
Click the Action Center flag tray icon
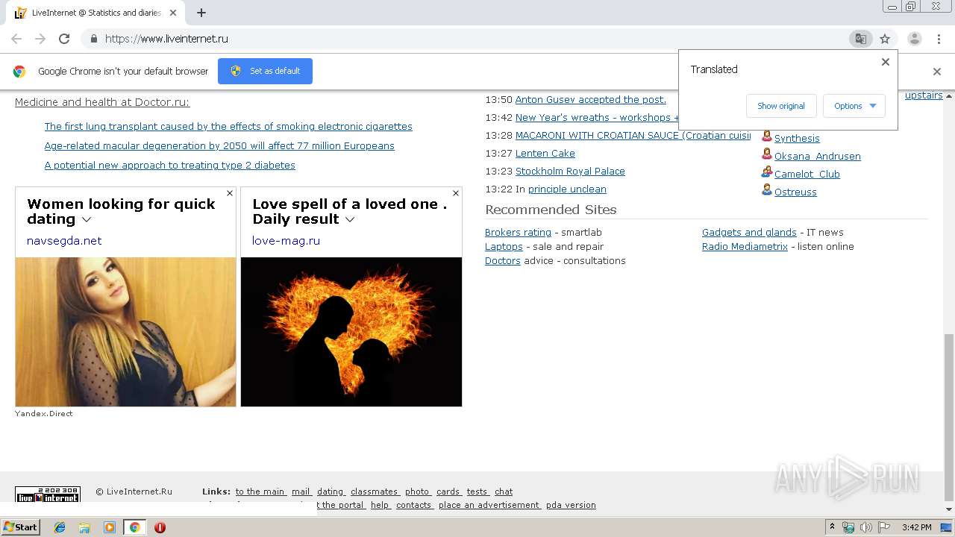pyautogui.click(x=884, y=527)
